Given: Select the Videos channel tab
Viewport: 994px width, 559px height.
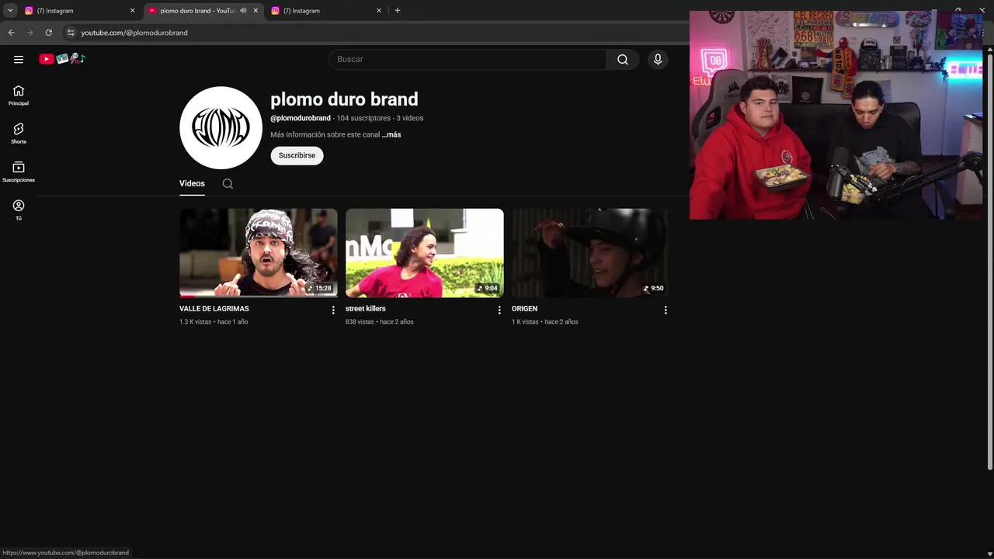Looking at the screenshot, I should point(192,184).
